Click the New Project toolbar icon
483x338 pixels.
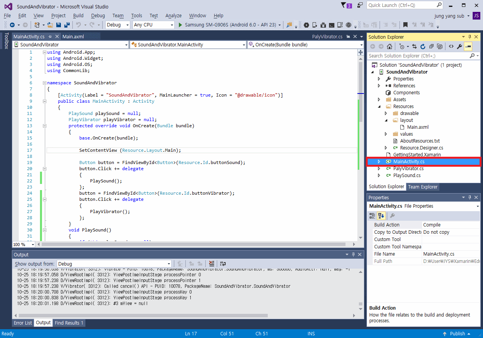pos(37,25)
